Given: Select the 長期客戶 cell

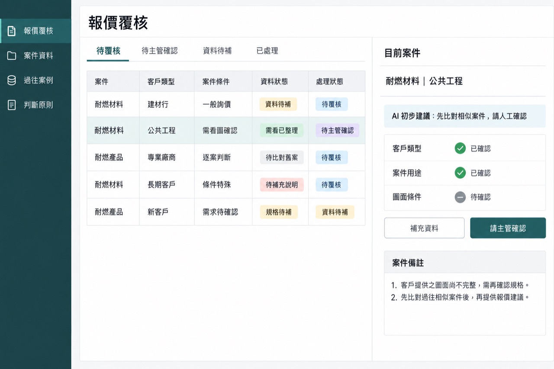Looking at the screenshot, I should (x=167, y=185).
